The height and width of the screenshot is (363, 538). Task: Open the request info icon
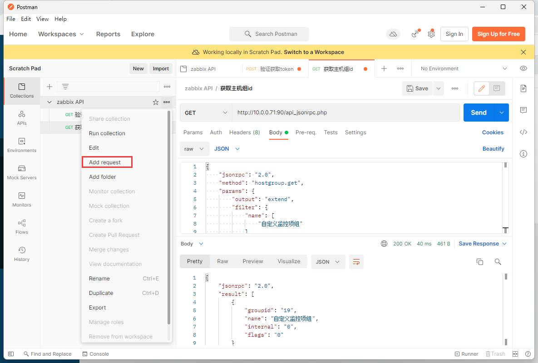click(x=523, y=154)
